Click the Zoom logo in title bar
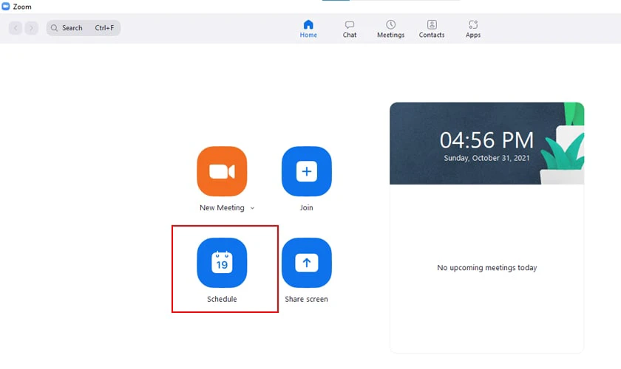Screen dimensions: 621x369 coord(6,7)
